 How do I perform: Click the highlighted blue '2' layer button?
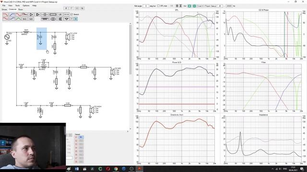point(76,19)
